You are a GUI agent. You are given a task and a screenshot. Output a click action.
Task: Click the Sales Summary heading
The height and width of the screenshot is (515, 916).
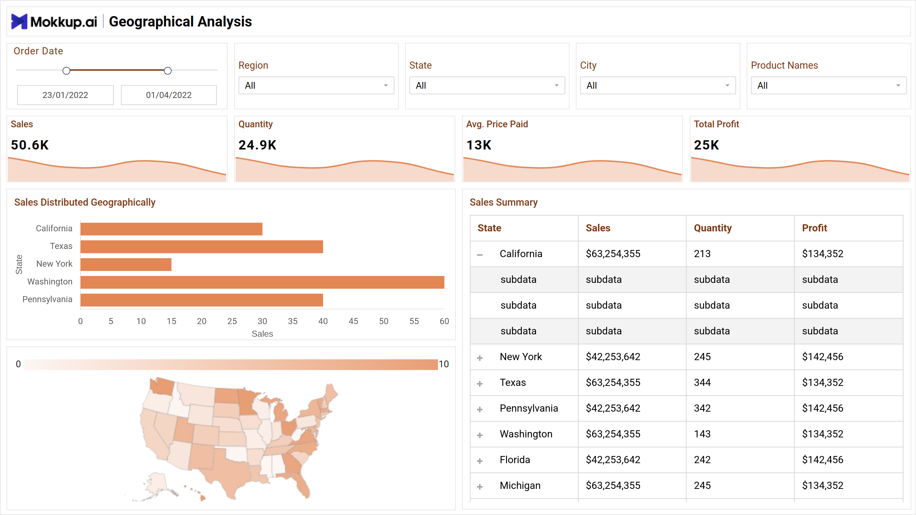[503, 202]
